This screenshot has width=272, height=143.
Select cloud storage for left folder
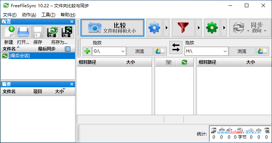coord(160,51)
